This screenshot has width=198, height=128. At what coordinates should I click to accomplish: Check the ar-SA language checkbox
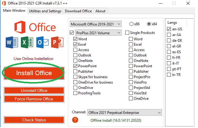pyautogui.click(x=169, y=35)
